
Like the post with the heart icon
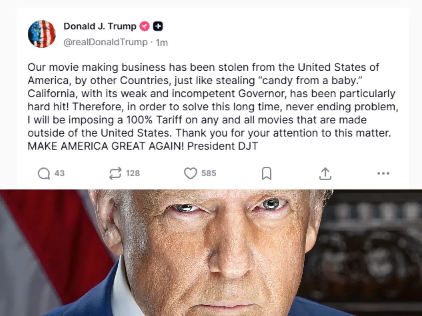point(190,173)
